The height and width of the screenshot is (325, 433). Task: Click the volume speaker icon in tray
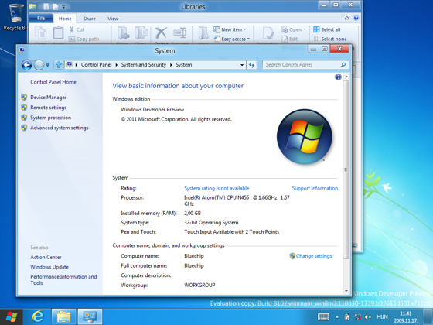pyautogui.click(x=368, y=317)
